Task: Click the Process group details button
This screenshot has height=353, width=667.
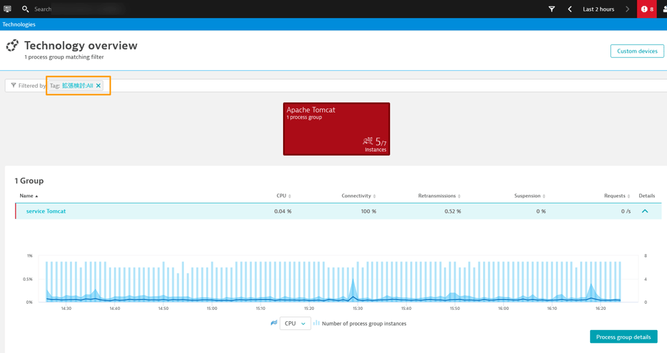Action: [623, 337]
